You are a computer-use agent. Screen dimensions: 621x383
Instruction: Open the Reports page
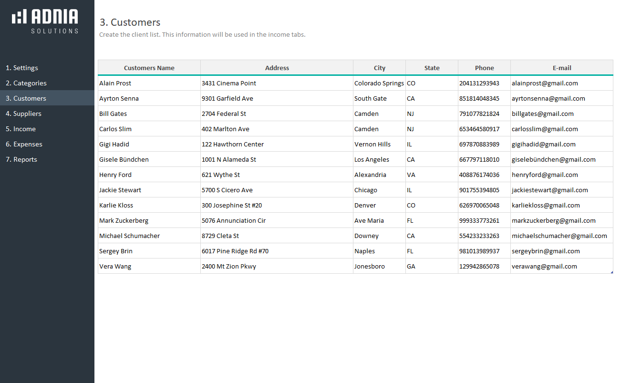[x=21, y=159]
